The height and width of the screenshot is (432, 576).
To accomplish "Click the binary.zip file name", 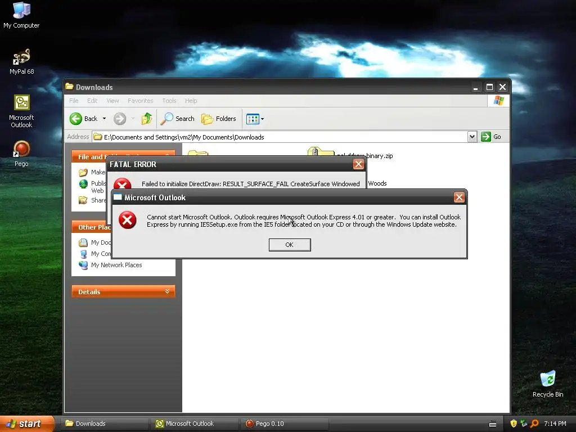I will point(379,156).
